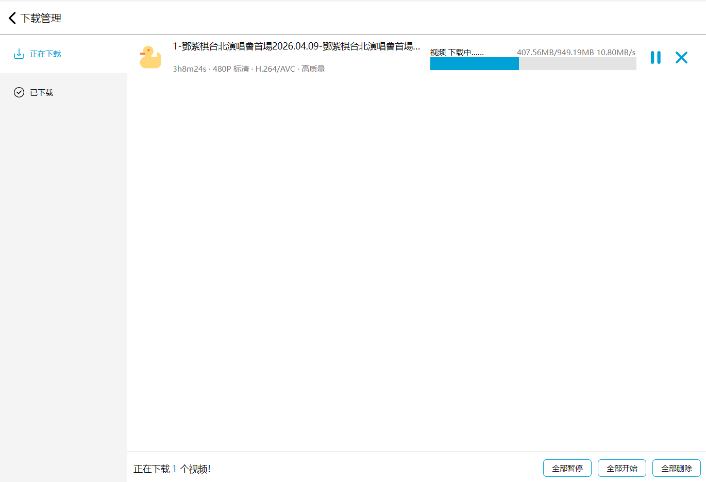The height and width of the screenshot is (482, 706).
Task: Click the 视频 下载中 status label
Action: tap(457, 52)
